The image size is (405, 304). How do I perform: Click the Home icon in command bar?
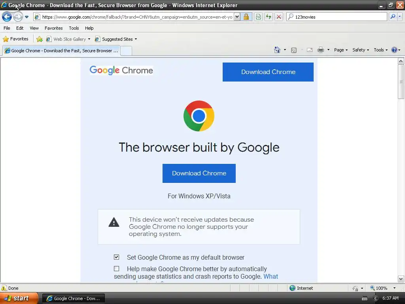pos(277,50)
